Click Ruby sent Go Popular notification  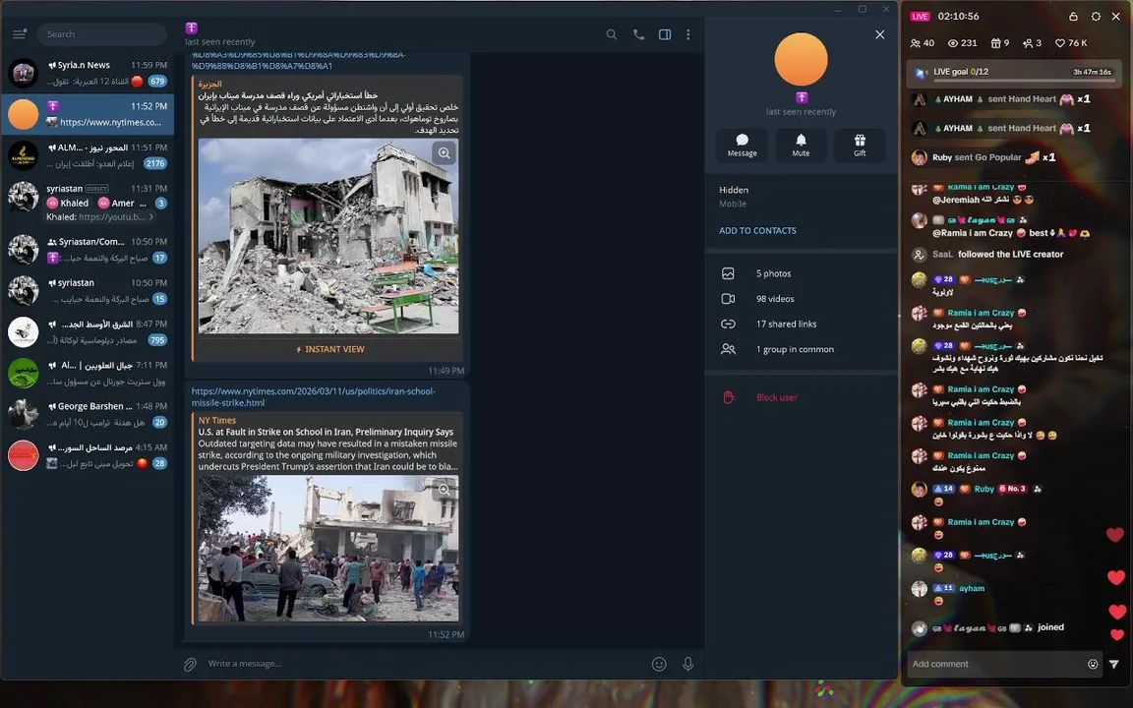pyautogui.click(x=984, y=157)
